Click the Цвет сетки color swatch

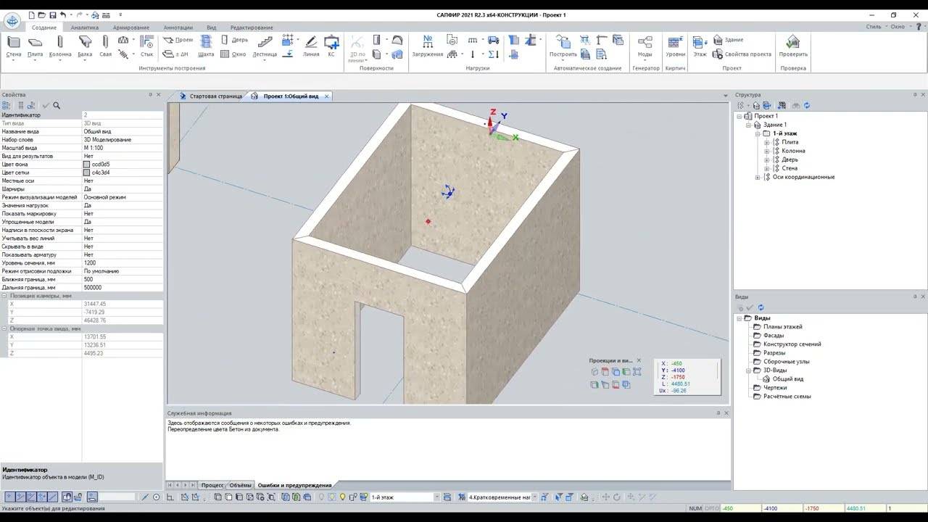[x=87, y=173]
